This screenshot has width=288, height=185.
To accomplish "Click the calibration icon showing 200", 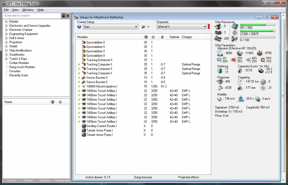I will point(218,39).
